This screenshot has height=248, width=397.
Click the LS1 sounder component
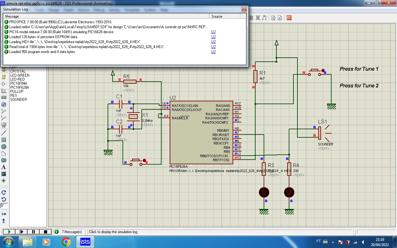pos(324,133)
